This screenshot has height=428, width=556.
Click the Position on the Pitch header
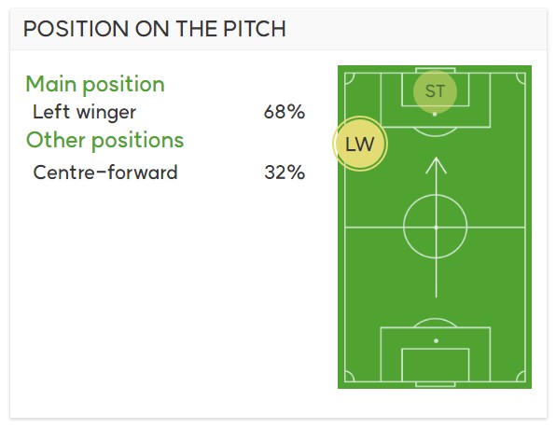pos(155,29)
